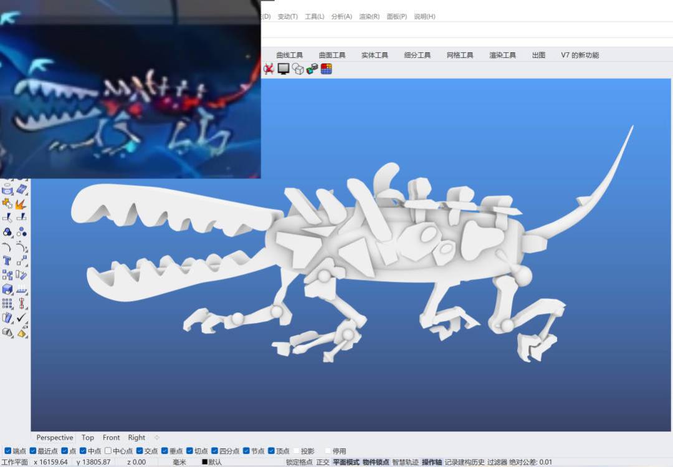
Task: Pick the blue box boolean tool
Action: [7, 289]
